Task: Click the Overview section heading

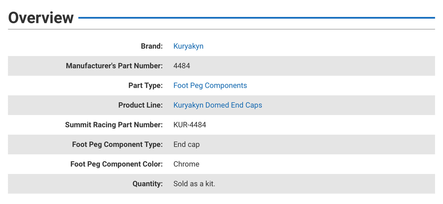Action: pyautogui.click(x=41, y=18)
